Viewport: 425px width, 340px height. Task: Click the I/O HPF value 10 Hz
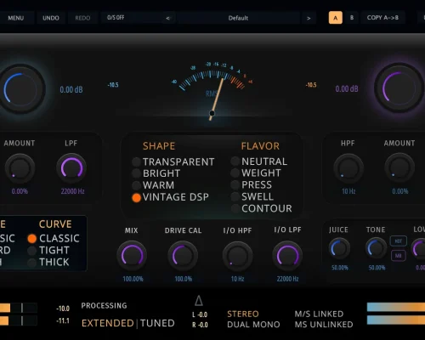[237, 279]
